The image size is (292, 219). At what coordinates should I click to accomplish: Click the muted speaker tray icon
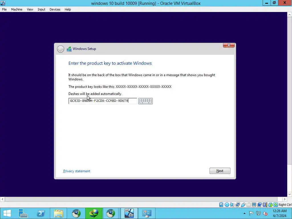click(265, 213)
